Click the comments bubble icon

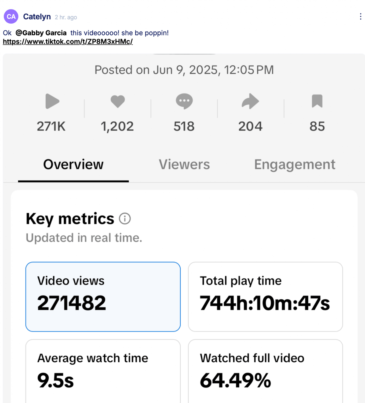(184, 101)
